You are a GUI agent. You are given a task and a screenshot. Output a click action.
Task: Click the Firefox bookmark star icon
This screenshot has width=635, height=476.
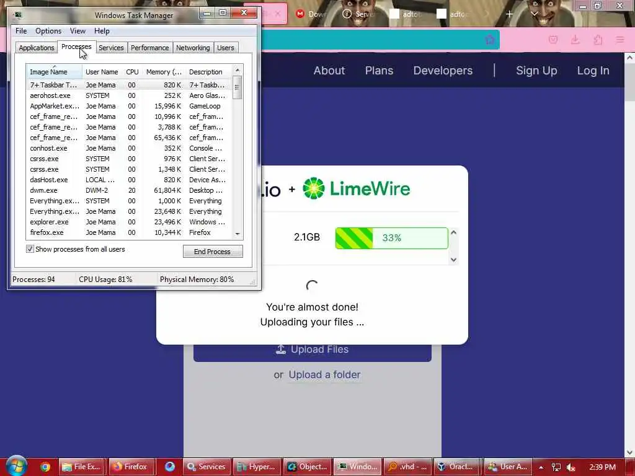pos(490,40)
